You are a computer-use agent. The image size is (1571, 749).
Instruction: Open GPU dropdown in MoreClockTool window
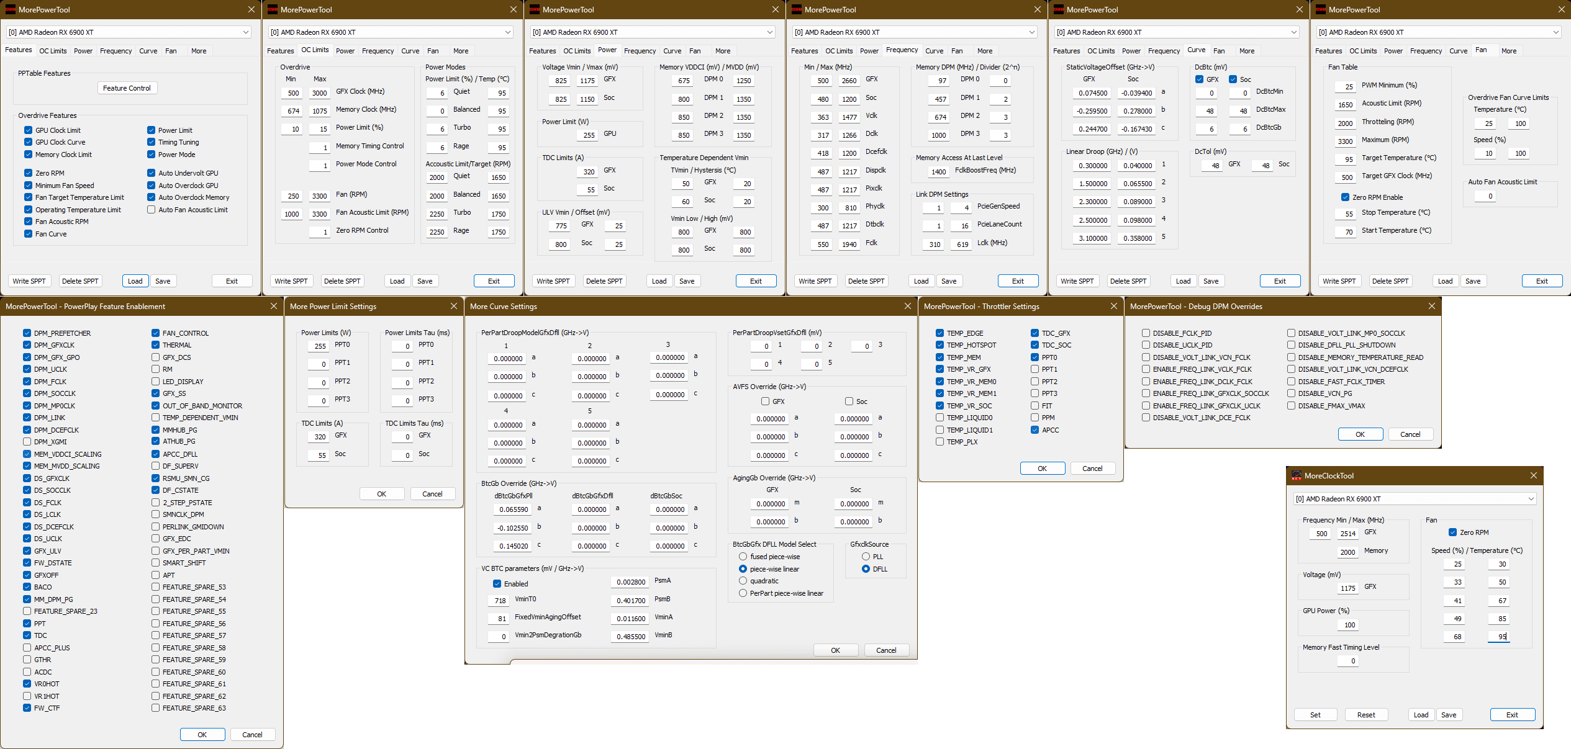pyautogui.click(x=1415, y=499)
